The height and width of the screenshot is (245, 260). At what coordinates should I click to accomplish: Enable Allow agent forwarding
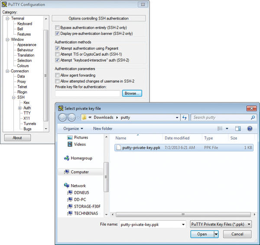(x=57, y=75)
